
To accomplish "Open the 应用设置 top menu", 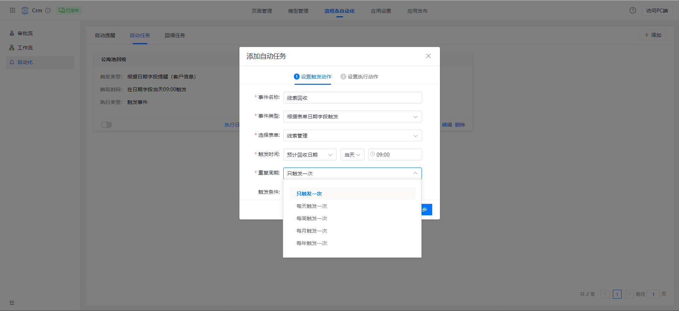I will tap(381, 11).
